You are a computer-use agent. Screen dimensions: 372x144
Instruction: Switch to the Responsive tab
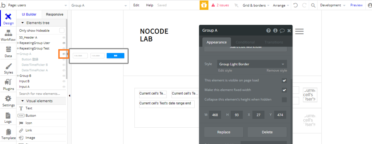[54, 14]
